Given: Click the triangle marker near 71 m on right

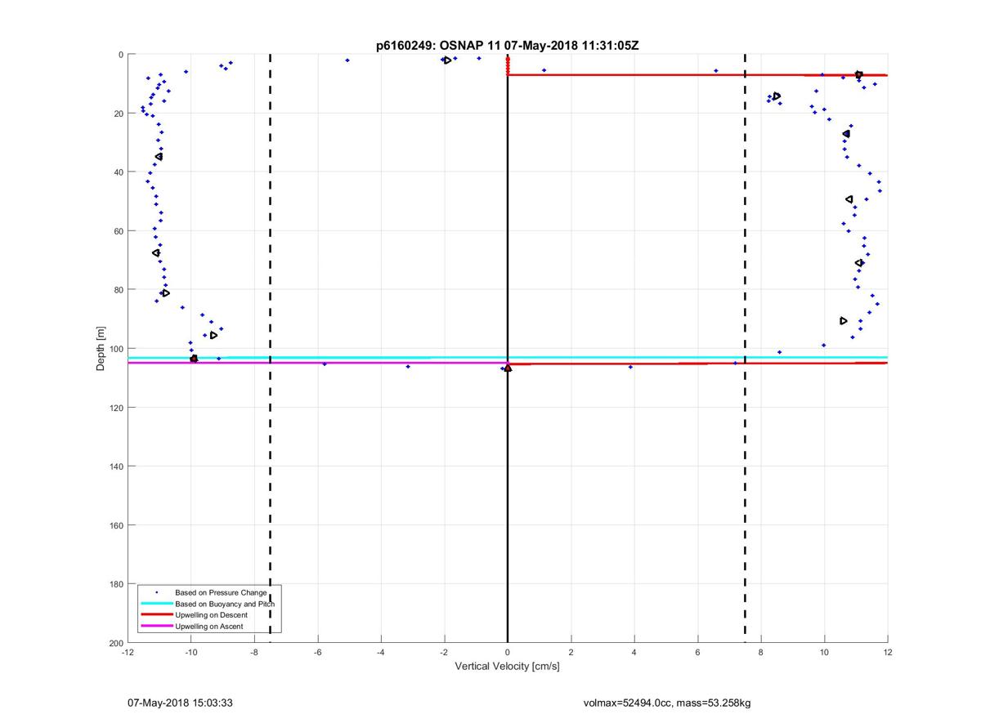Looking at the screenshot, I should click(x=858, y=263).
